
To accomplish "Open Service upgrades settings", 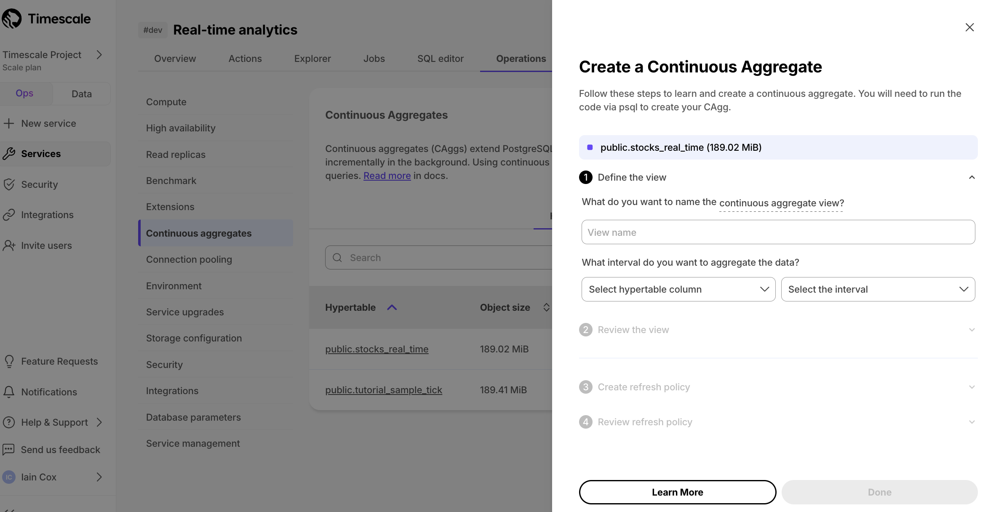I will [216, 312].
